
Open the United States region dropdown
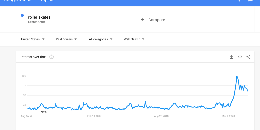tap(33, 39)
